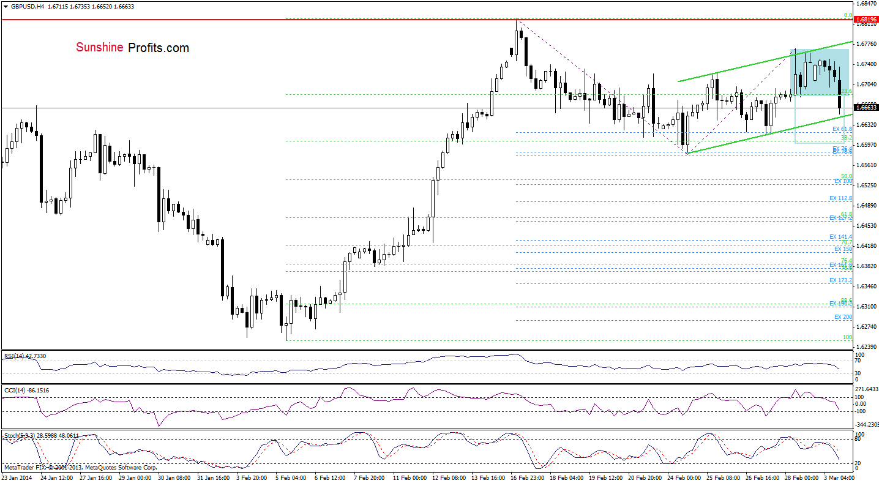Click the 20 Feb 20:00 time label
The image size is (879, 483).
click(646, 477)
